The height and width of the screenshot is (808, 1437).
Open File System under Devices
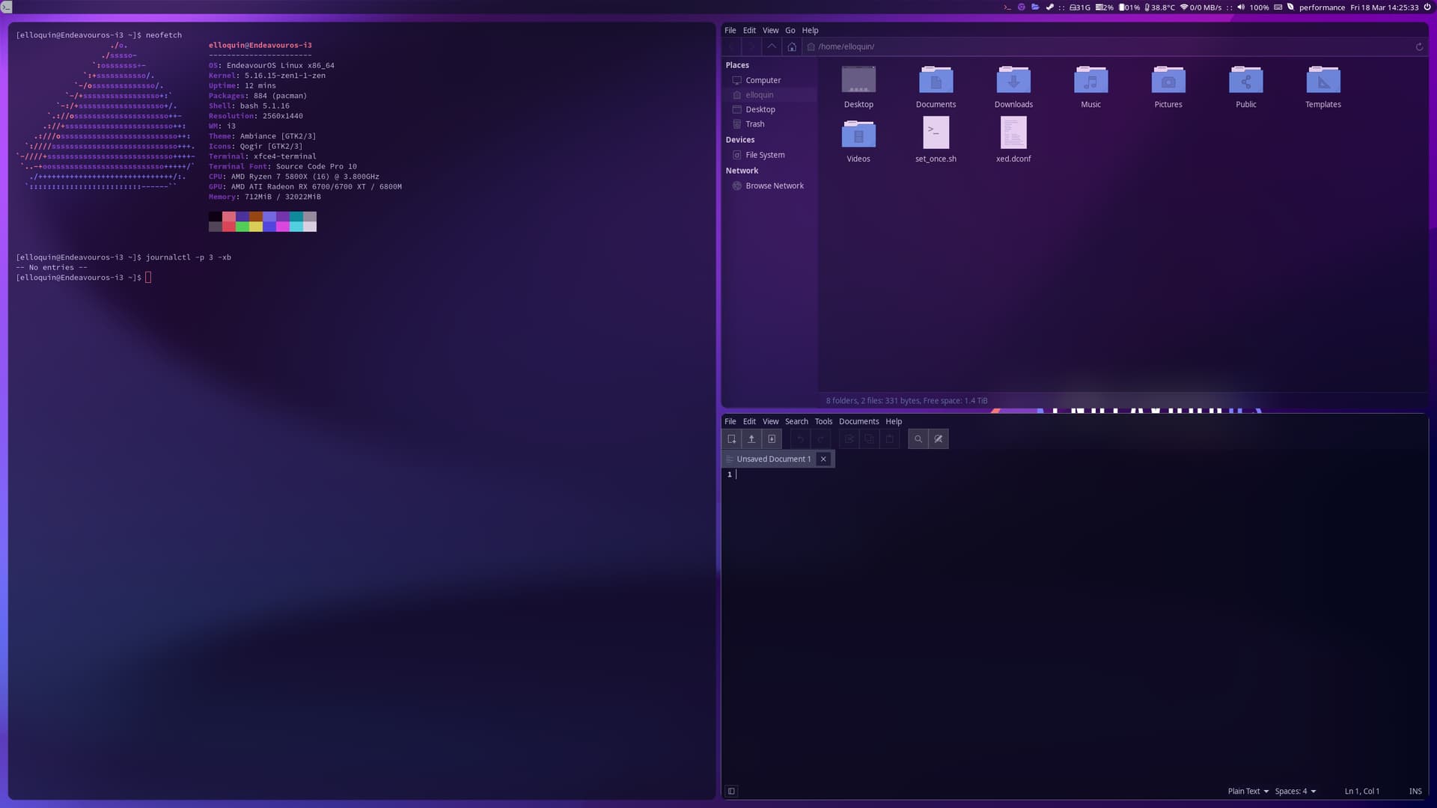click(765, 155)
